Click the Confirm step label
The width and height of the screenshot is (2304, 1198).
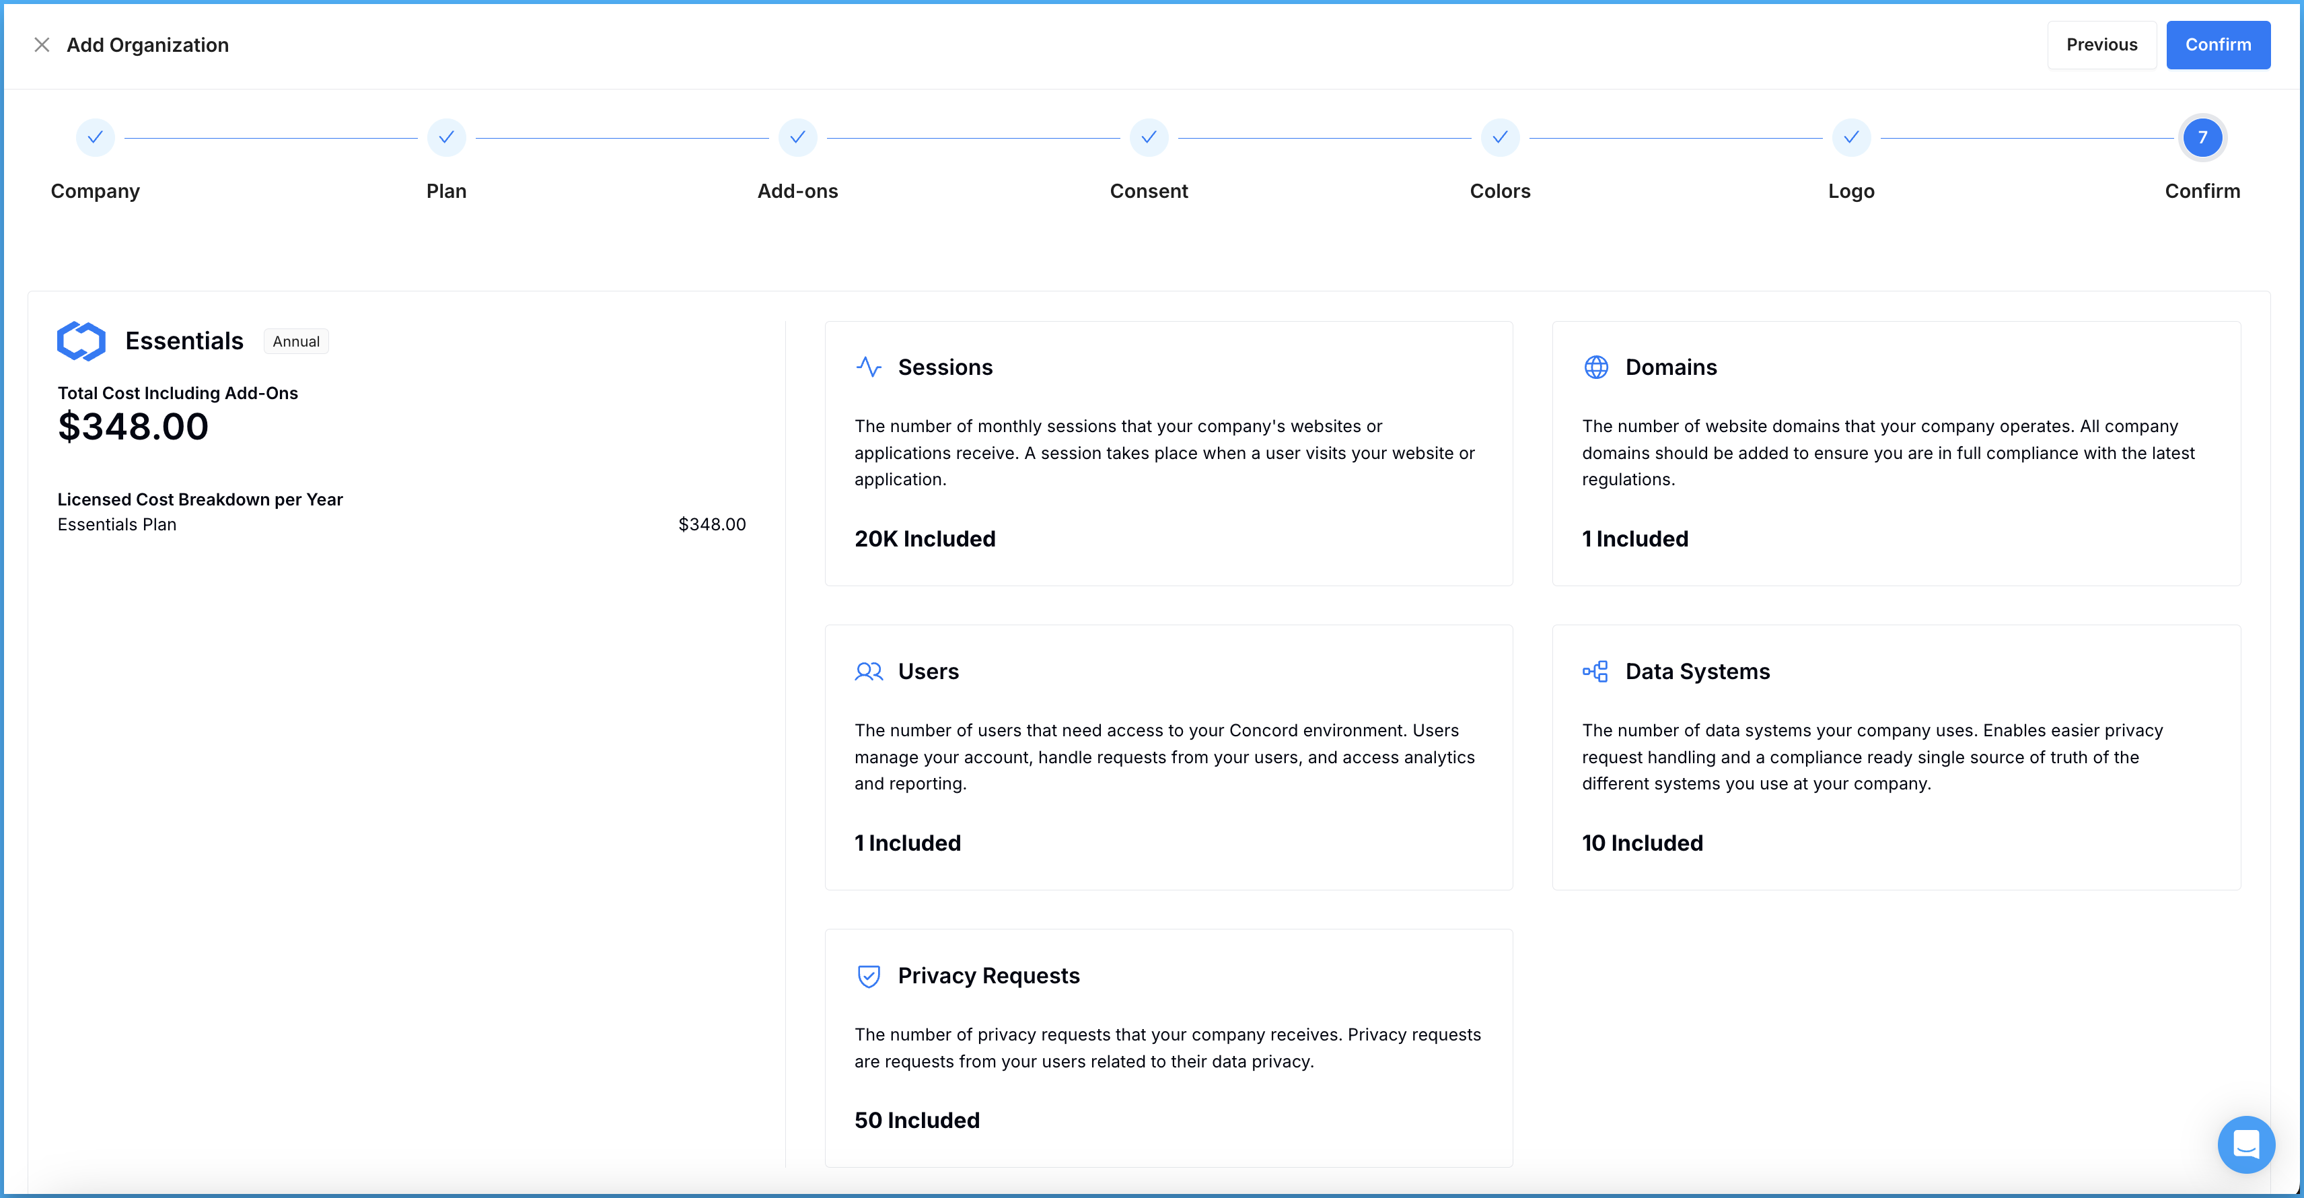(x=2202, y=191)
